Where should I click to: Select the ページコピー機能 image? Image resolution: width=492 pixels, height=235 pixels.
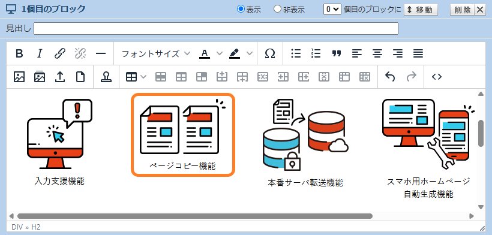tap(182, 126)
